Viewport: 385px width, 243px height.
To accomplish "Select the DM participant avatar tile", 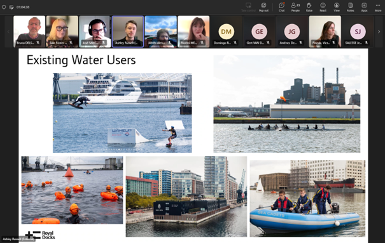I will [227, 32].
